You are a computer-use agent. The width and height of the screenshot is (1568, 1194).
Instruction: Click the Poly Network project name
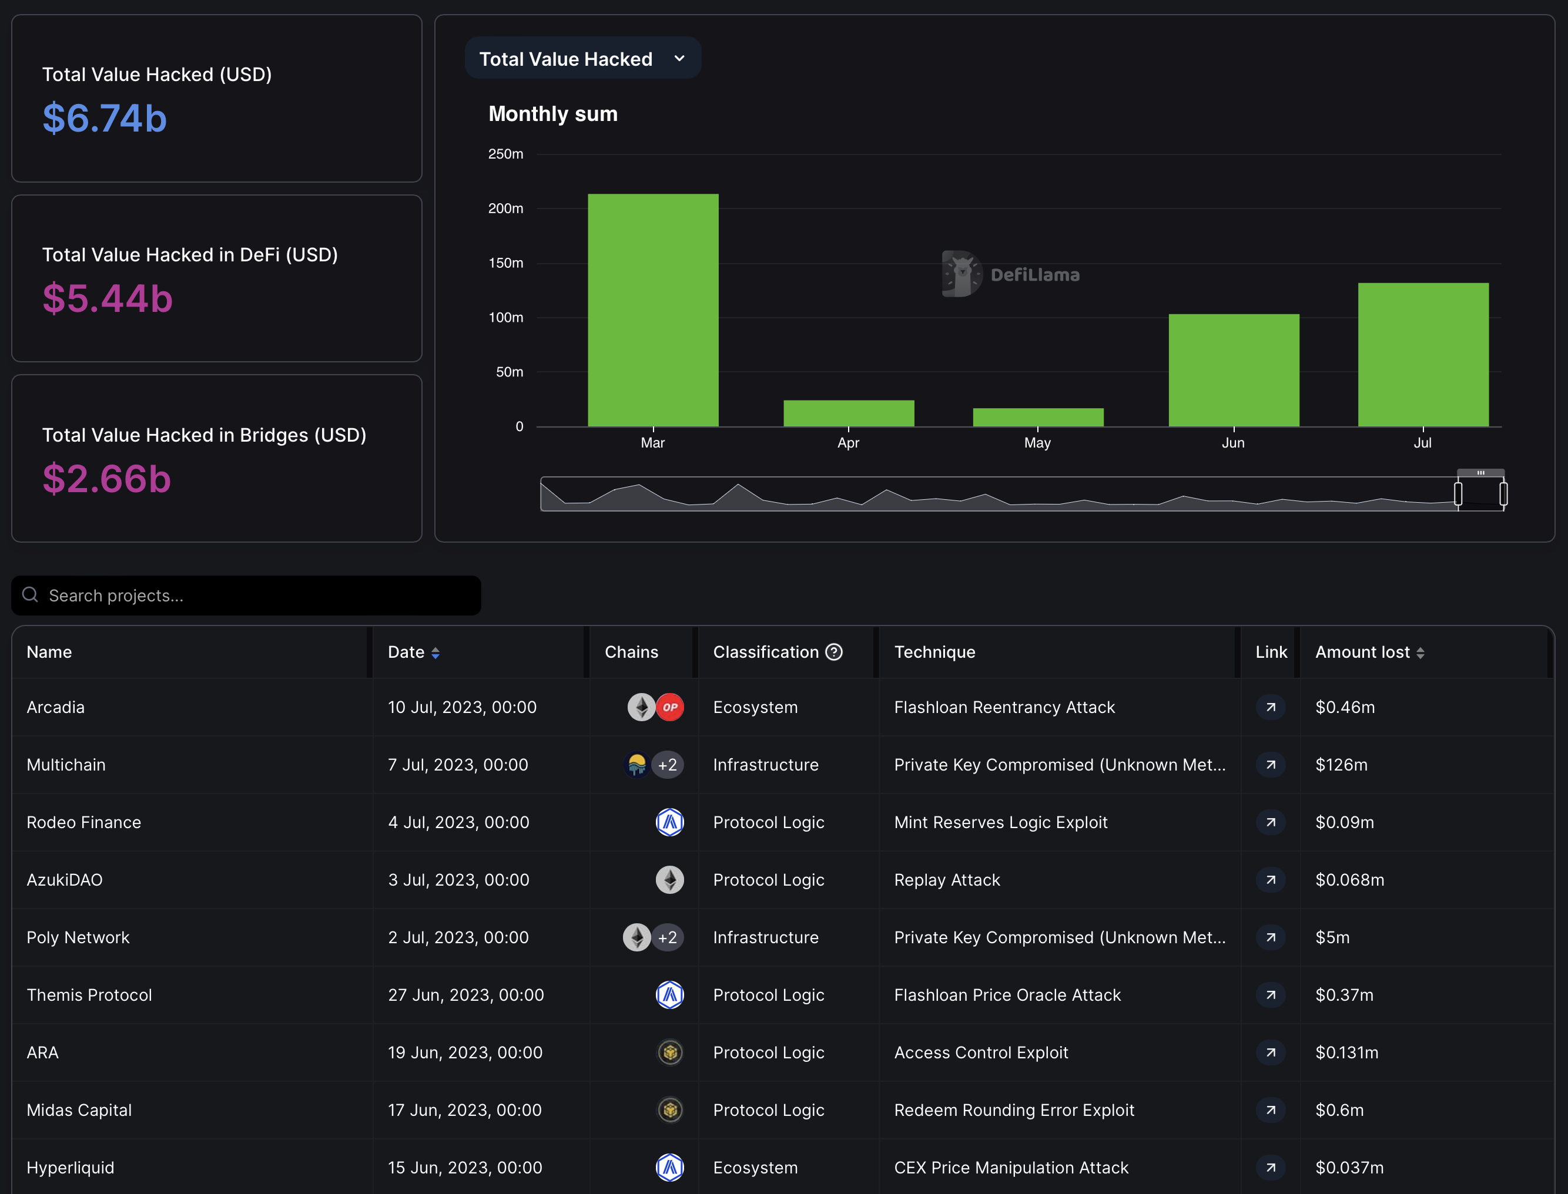[78, 937]
